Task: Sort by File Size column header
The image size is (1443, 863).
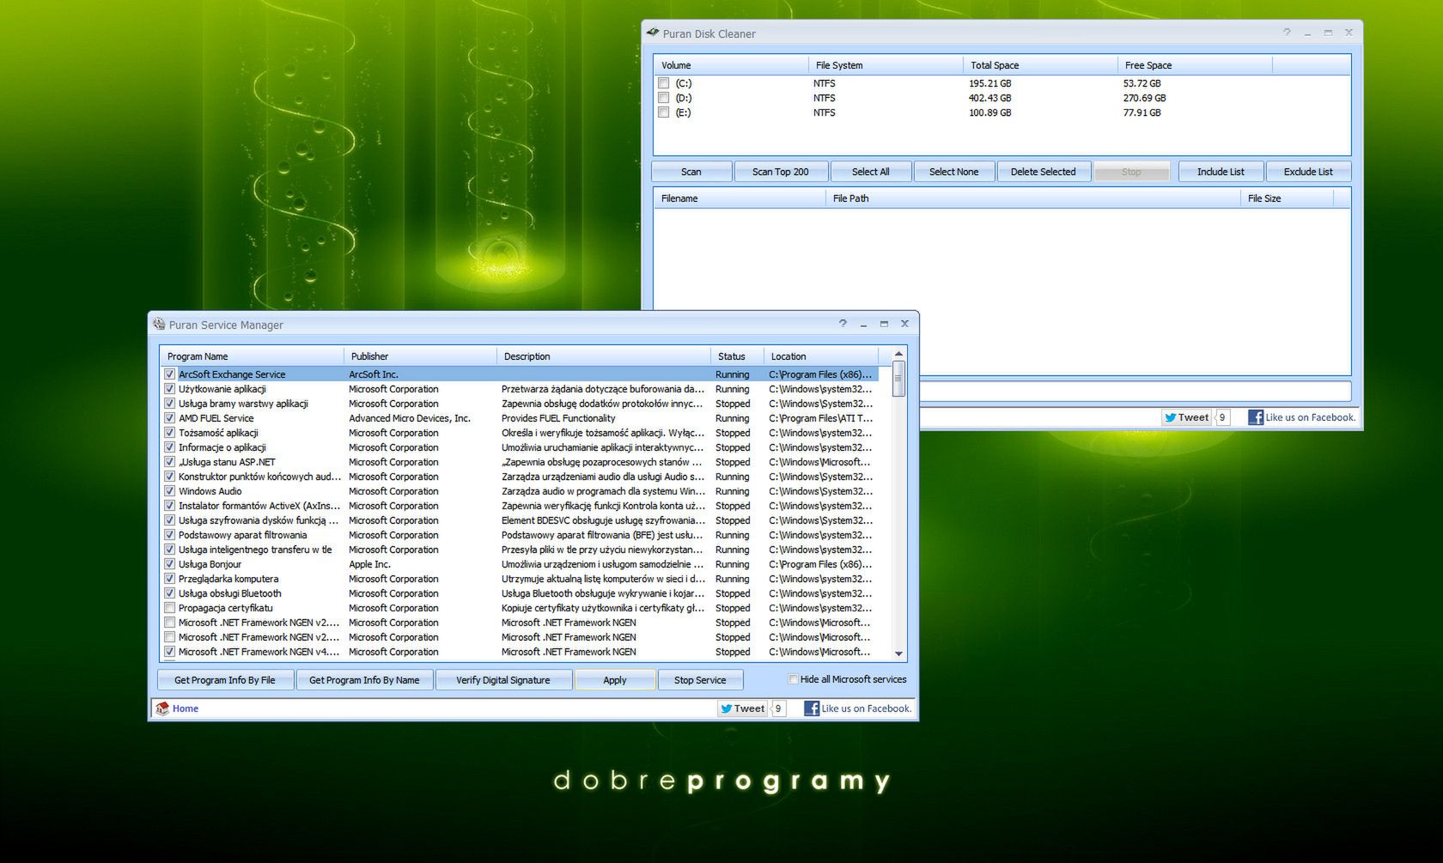Action: pos(1287,198)
